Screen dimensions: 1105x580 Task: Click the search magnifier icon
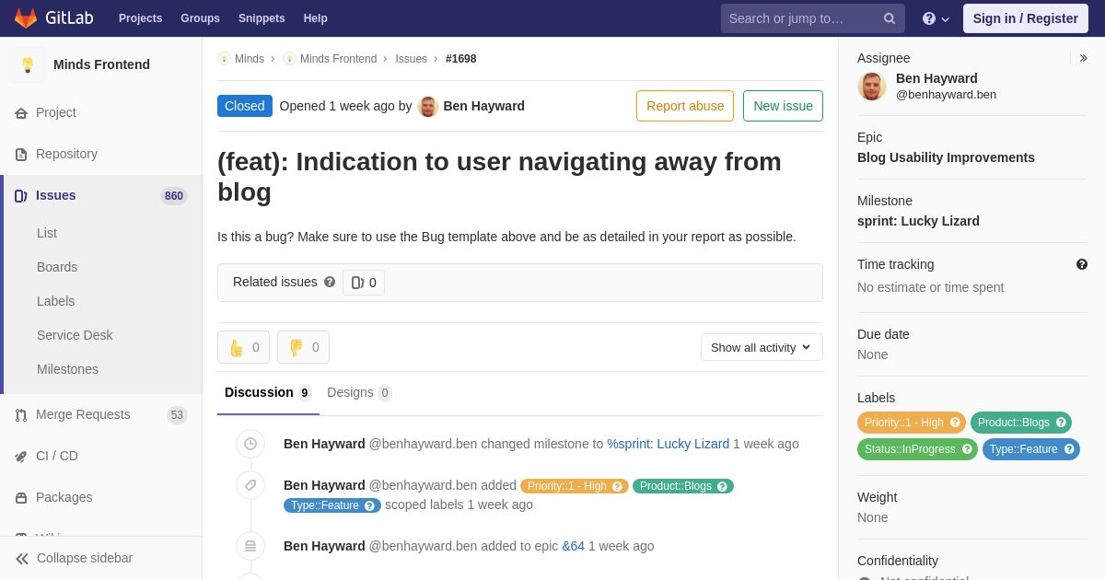coord(890,18)
